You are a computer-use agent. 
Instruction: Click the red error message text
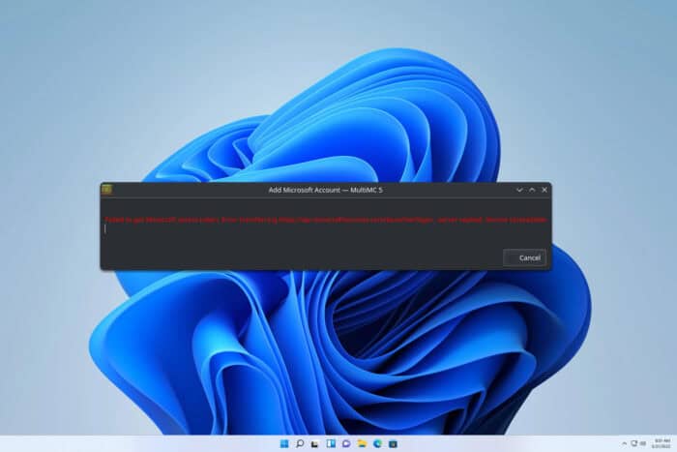pyautogui.click(x=326, y=220)
